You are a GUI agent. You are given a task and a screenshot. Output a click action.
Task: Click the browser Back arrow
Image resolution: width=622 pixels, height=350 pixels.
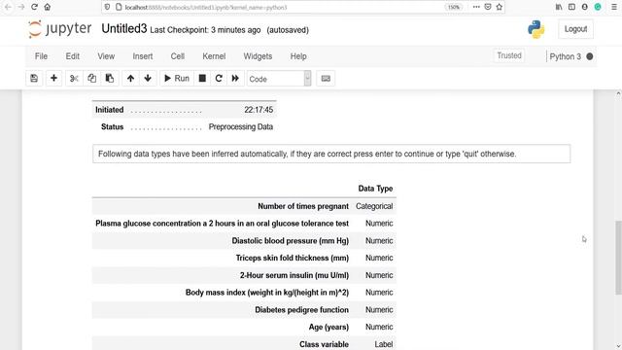[8, 7]
